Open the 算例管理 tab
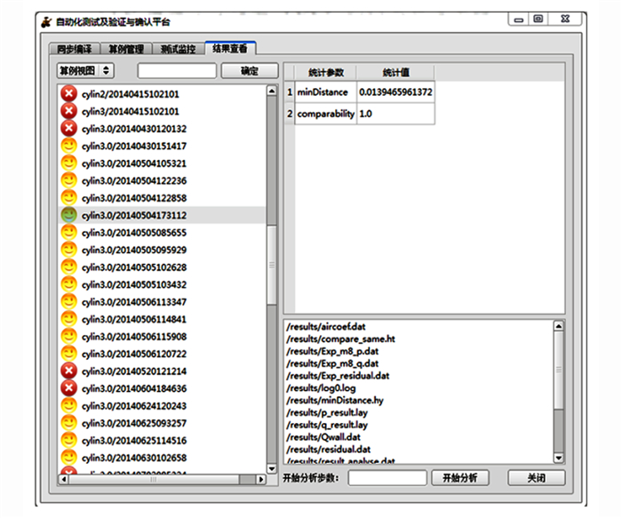The width and height of the screenshot is (622, 518). tap(125, 49)
